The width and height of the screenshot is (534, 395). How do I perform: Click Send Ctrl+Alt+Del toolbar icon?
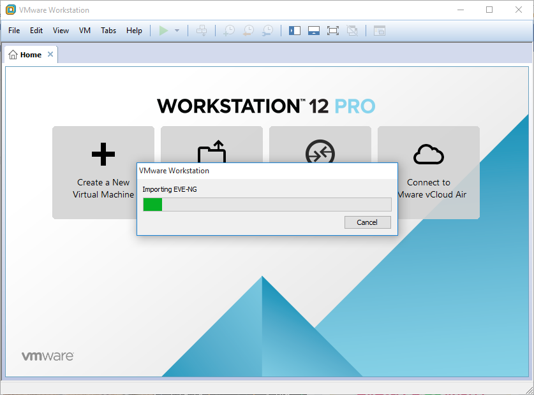coord(202,31)
